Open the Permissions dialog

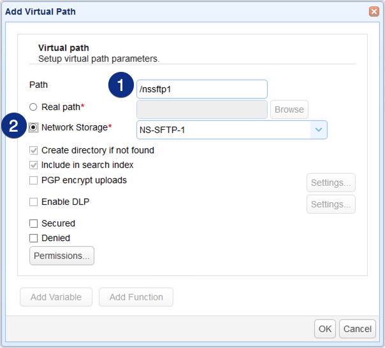pos(62,256)
